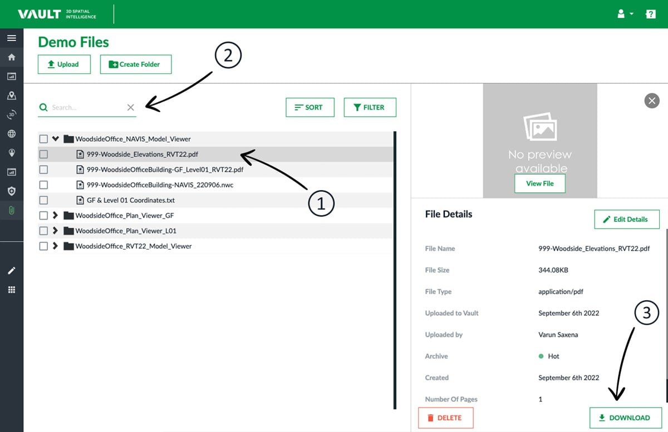668x432 pixels.
Task: Tick checkbox for GF & Level 01 Coordinates.txt
Action: tap(43, 200)
